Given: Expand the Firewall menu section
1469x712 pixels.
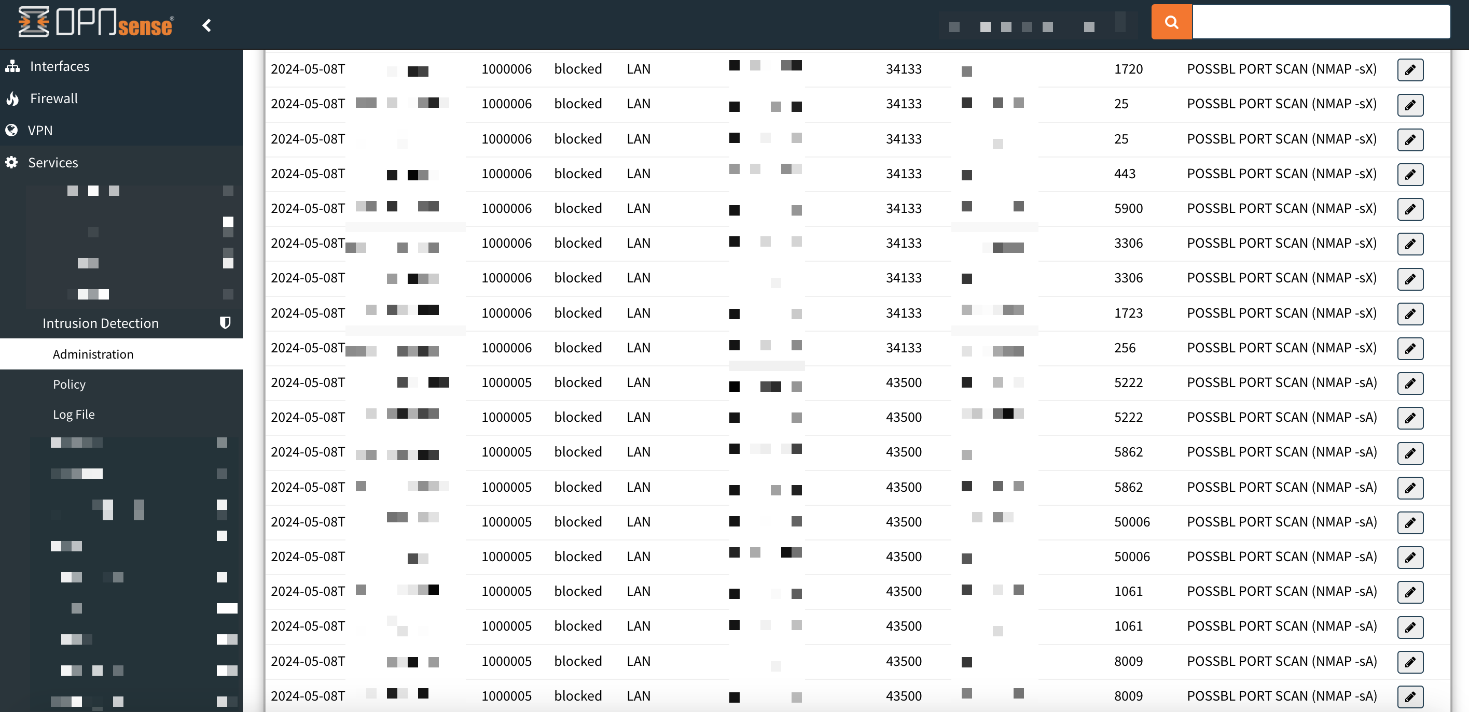Looking at the screenshot, I should pyautogui.click(x=53, y=98).
